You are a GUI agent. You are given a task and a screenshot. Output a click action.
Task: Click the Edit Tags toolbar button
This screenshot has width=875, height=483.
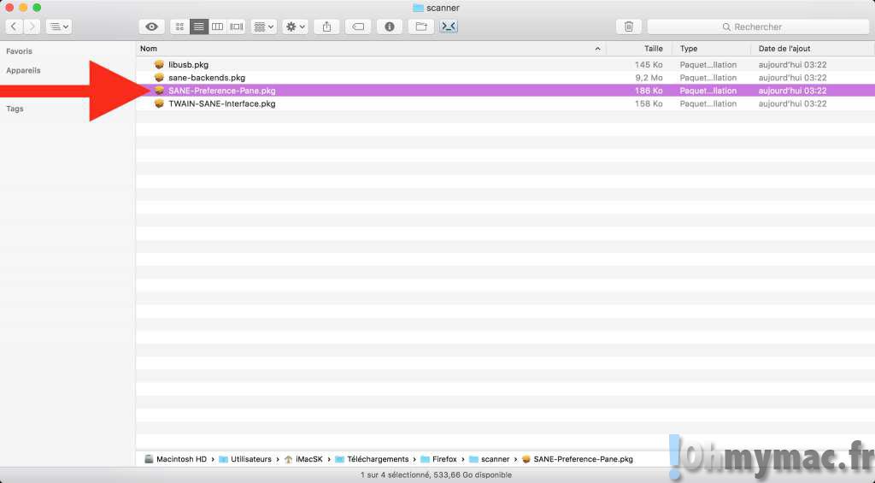(358, 27)
